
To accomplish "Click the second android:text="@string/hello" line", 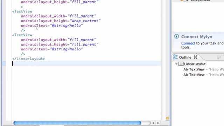I will (x=52, y=49).
